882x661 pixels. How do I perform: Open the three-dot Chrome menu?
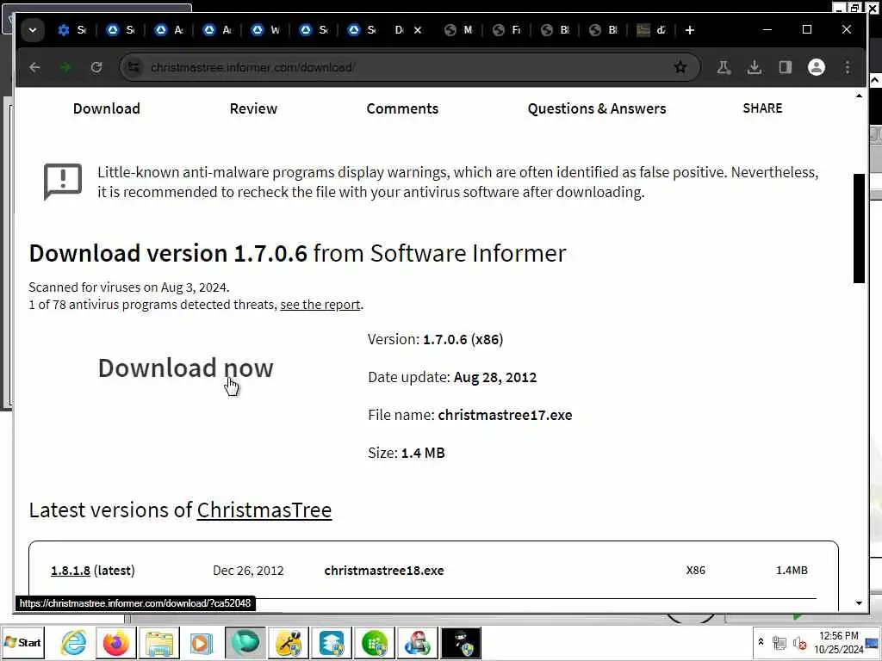point(848,67)
